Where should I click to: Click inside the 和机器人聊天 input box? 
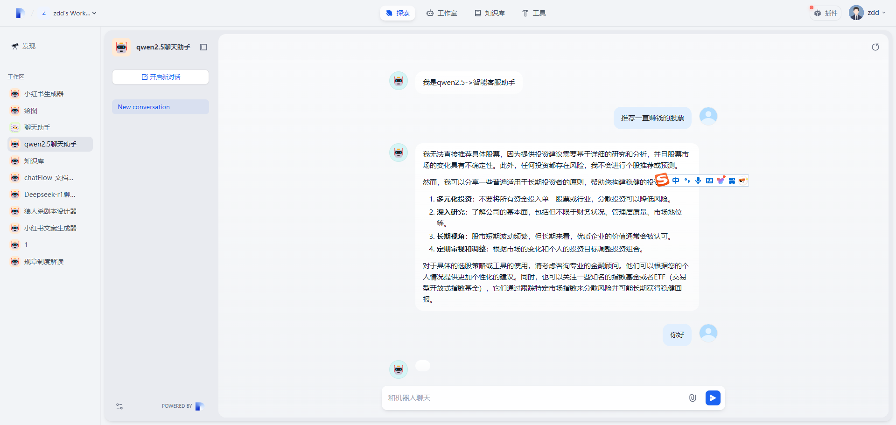click(513, 398)
